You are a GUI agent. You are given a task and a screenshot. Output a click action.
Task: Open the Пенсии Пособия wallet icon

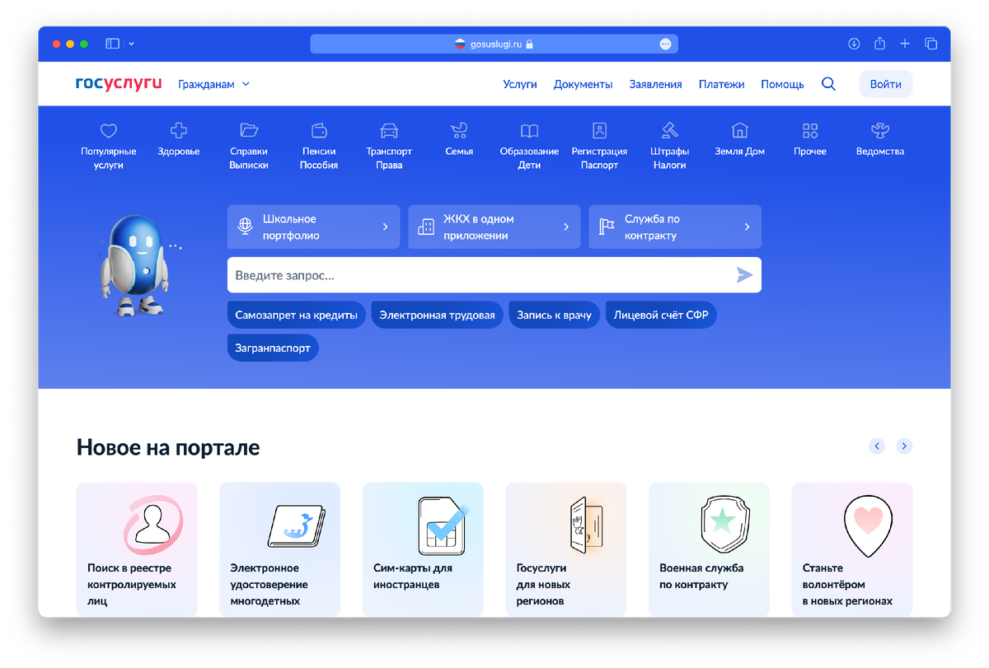319,130
